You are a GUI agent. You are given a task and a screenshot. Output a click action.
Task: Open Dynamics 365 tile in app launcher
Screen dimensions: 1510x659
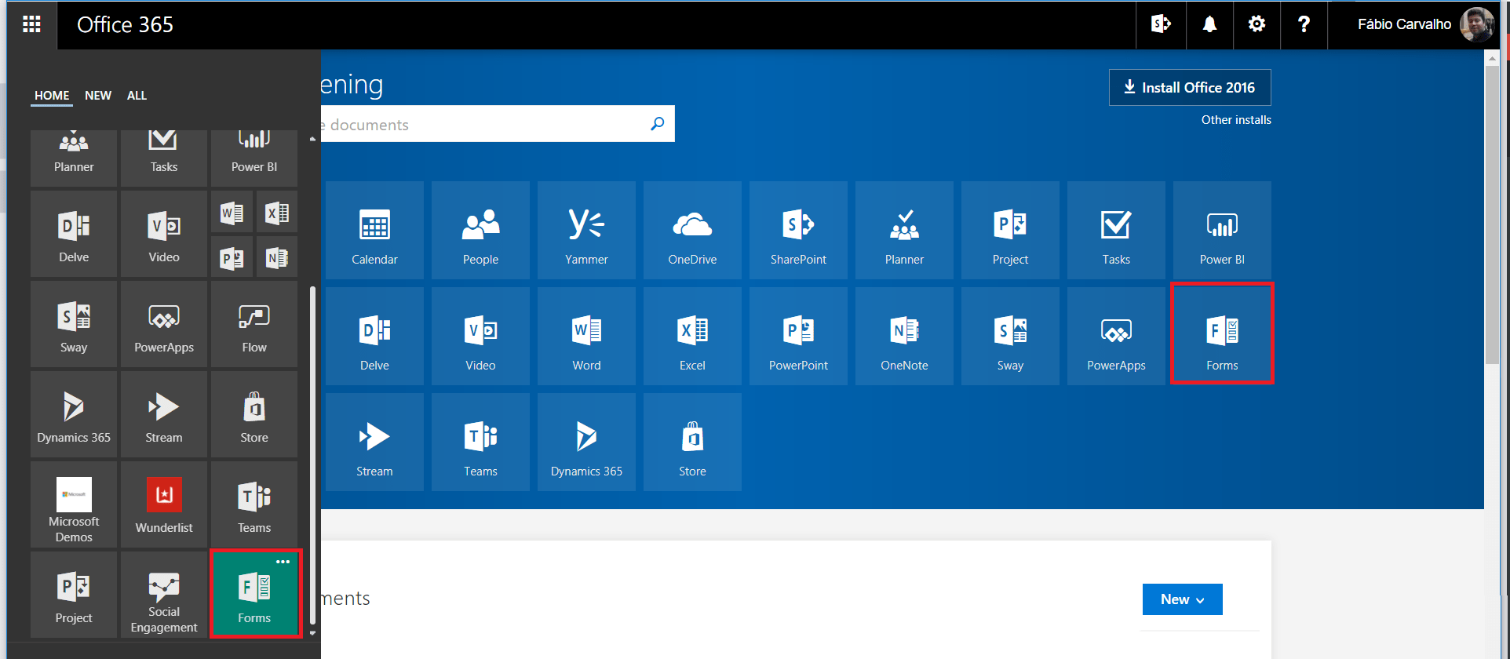point(74,414)
